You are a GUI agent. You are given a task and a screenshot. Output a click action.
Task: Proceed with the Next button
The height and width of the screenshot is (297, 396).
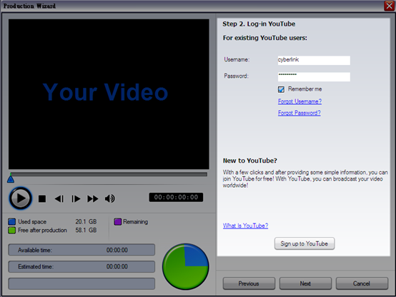305,283
